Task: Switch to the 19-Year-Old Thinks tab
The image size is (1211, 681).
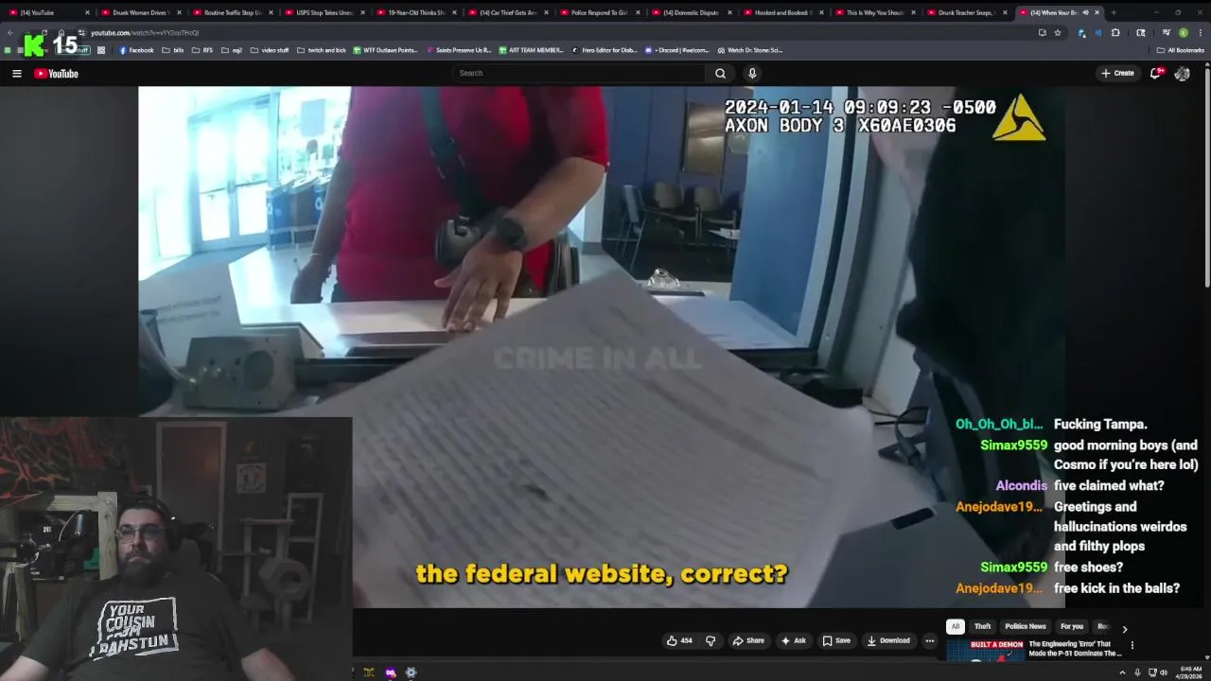Action: click(414, 12)
